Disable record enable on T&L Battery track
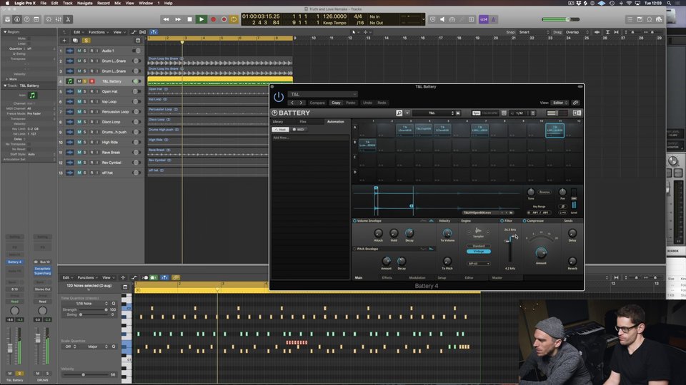 pos(92,81)
